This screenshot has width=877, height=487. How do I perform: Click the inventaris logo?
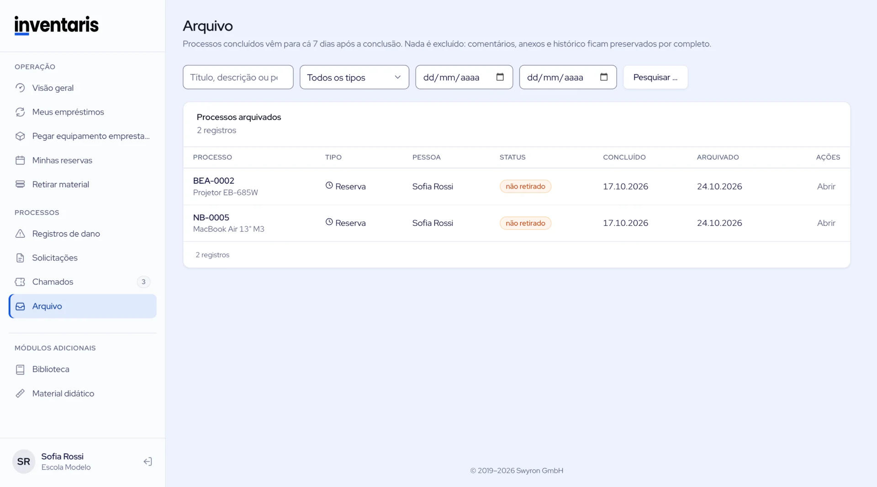pos(56,25)
